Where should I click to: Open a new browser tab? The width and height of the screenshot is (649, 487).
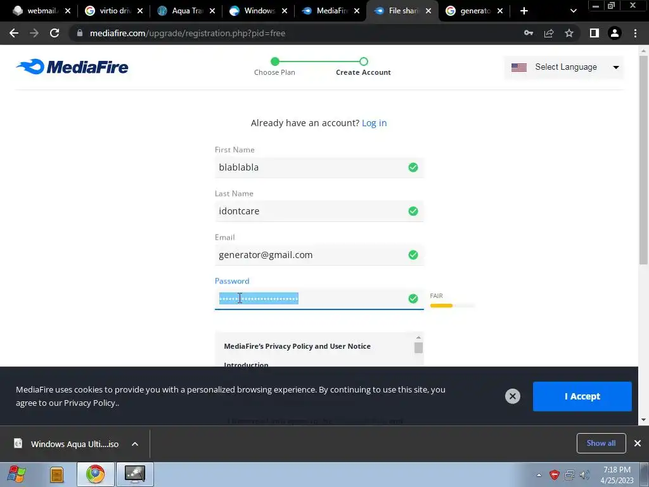[524, 11]
